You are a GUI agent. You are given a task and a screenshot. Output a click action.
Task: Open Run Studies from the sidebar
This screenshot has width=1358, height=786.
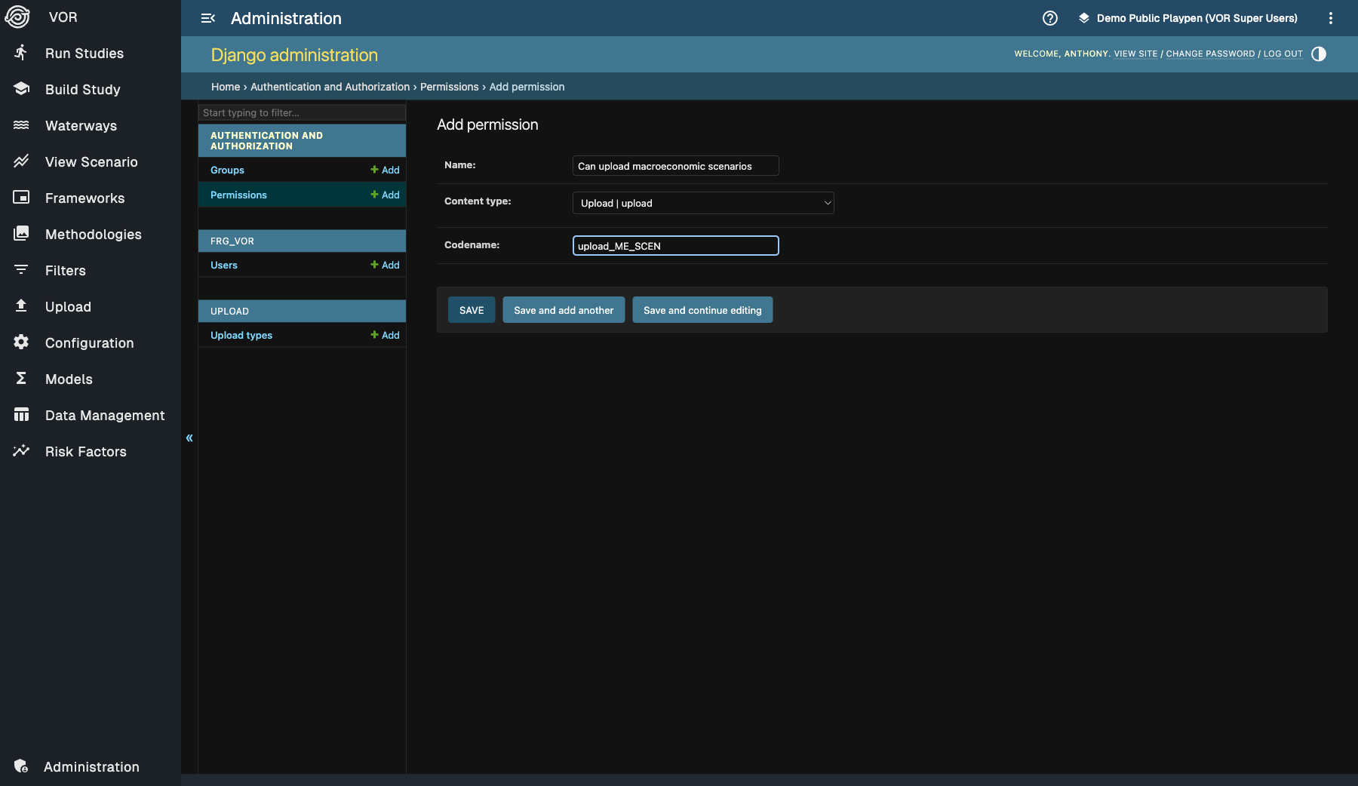coord(84,54)
